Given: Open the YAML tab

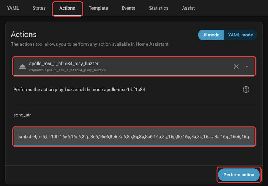Looking at the screenshot, I should pyautogui.click(x=13, y=8).
